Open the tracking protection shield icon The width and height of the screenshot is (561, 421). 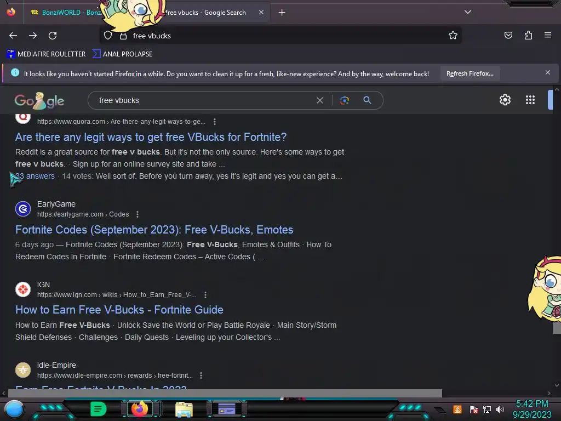point(108,36)
